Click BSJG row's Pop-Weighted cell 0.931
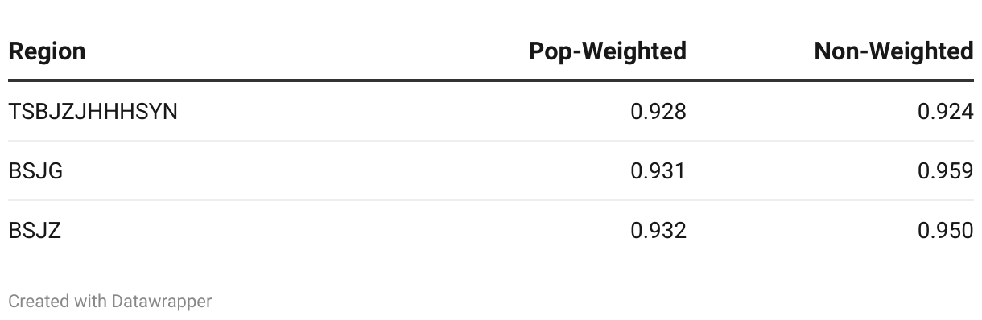The height and width of the screenshot is (320, 982). [x=658, y=170]
